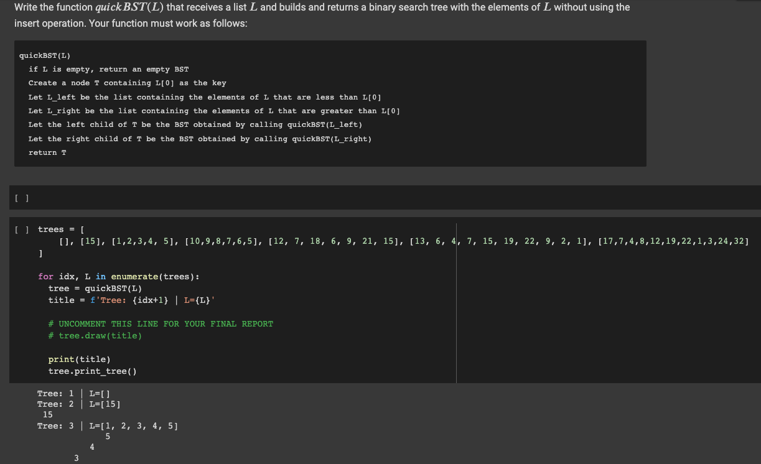Click the sublist '[10,9,8,7,6,5]' in trees
Image resolution: width=761 pixels, height=464 pixels.
click(223, 241)
